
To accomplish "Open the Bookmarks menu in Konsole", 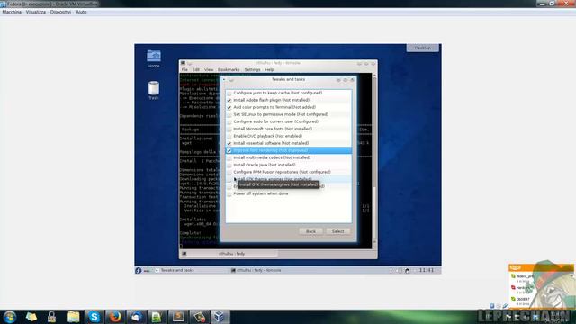I will pyautogui.click(x=229, y=70).
